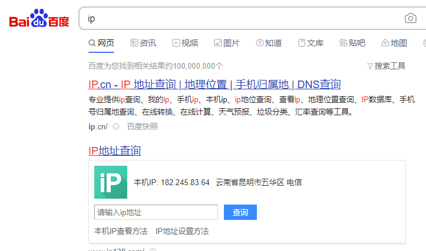Open the 地图 tab
This screenshot has width=426, height=251.
[394, 43]
